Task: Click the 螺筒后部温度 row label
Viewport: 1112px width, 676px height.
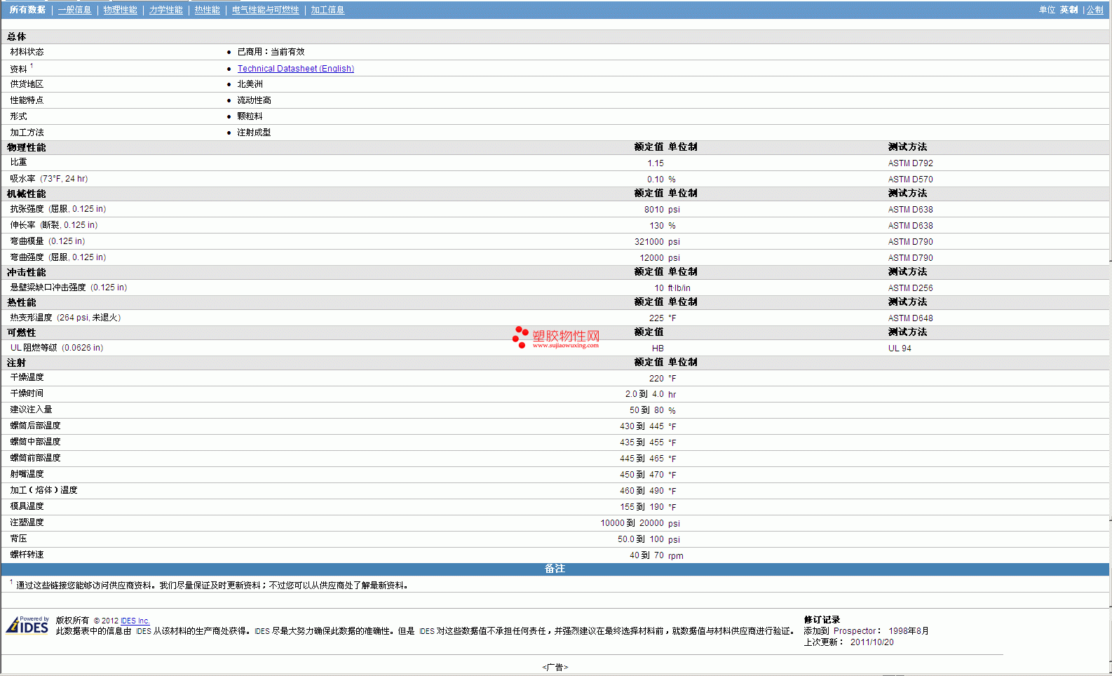Action: coord(35,426)
